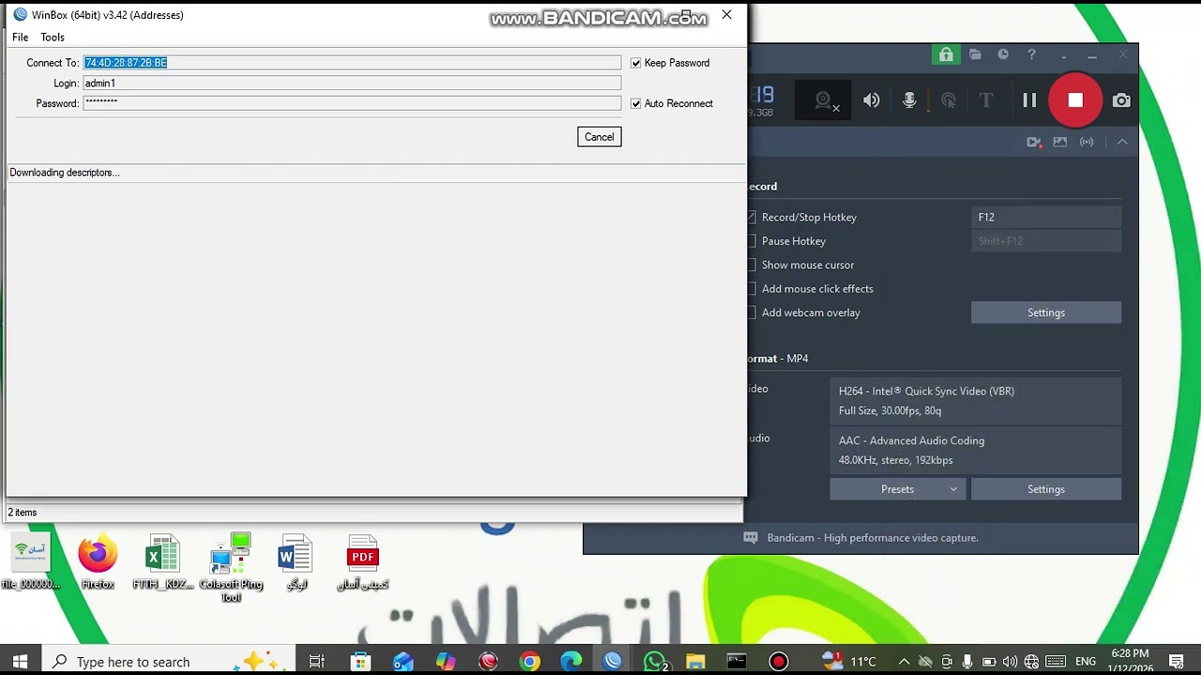Open the taskbar clock and date
1201x675 pixels.
point(1130,662)
